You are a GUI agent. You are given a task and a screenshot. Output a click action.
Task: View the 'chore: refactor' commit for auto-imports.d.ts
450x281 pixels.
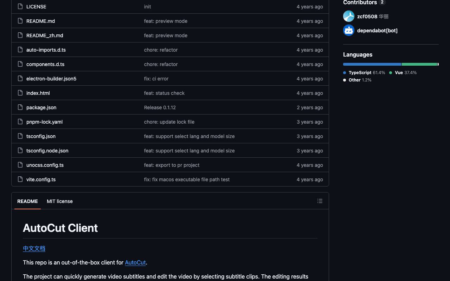[x=161, y=50]
